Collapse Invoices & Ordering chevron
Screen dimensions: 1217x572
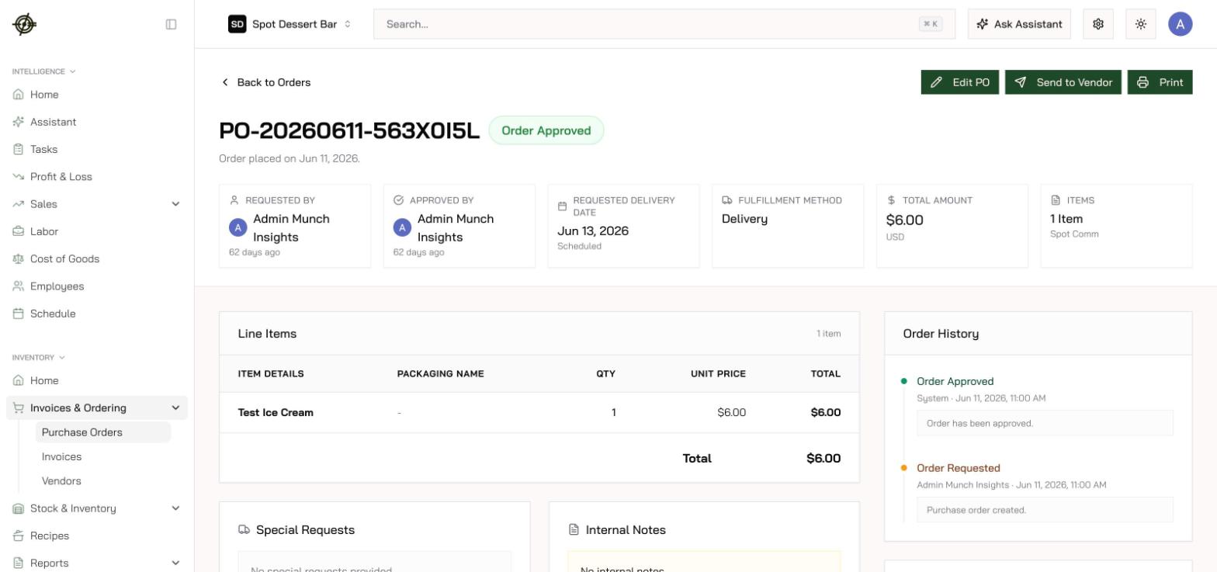tap(175, 408)
